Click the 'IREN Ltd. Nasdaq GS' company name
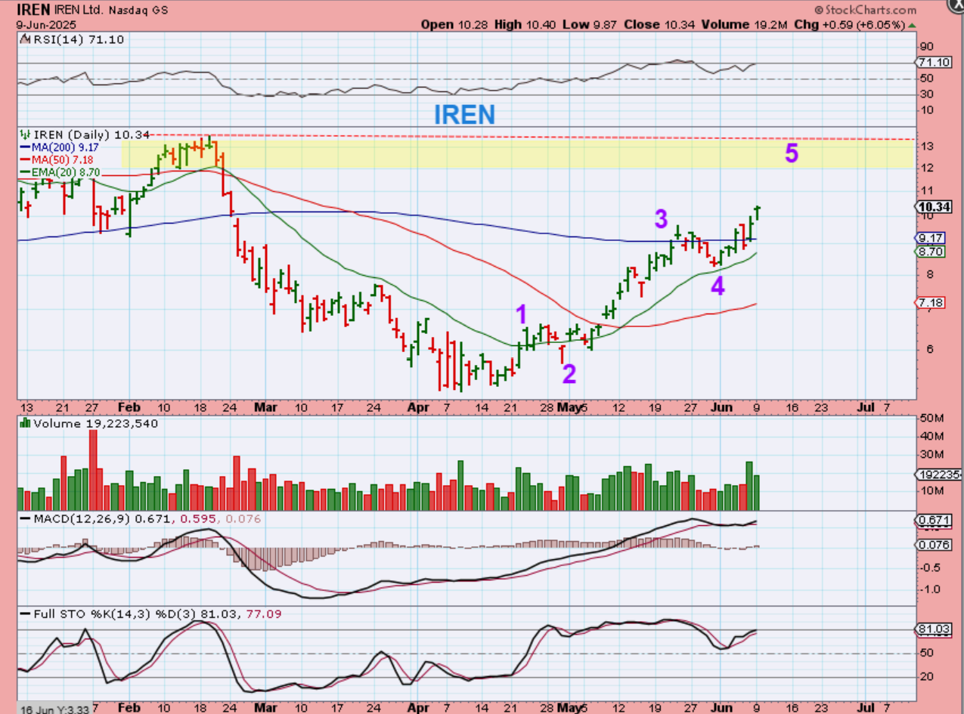 click(x=112, y=11)
